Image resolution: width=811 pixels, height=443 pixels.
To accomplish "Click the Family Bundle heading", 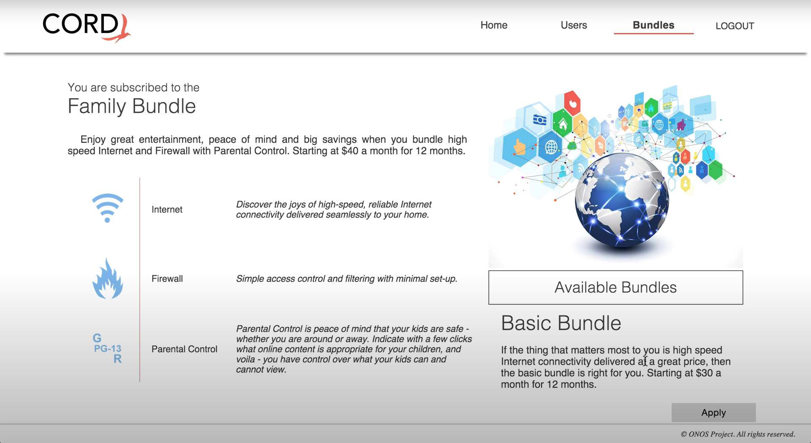I will click(x=132, y=106).
